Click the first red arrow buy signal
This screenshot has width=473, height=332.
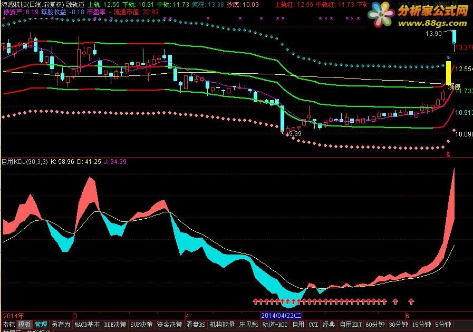click(x=256, y=301)
